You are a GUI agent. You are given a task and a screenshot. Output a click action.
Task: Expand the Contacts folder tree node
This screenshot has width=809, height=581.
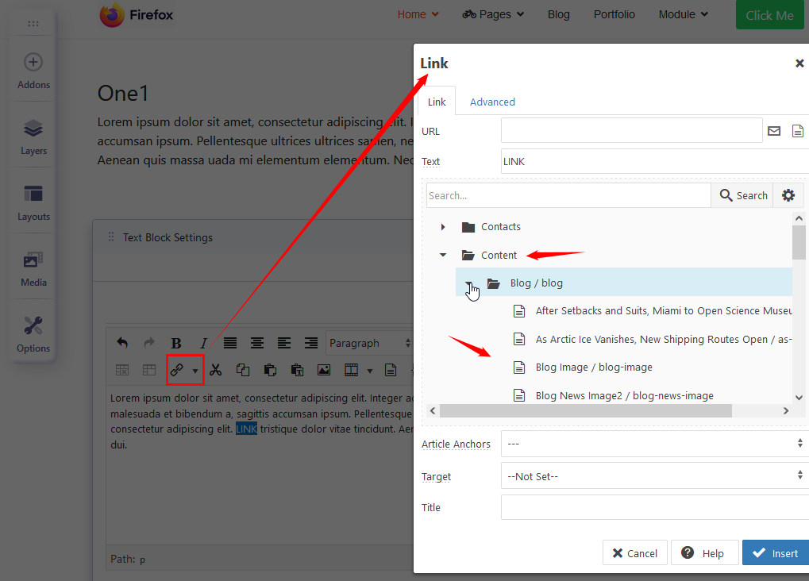click(x=443, y=227)
